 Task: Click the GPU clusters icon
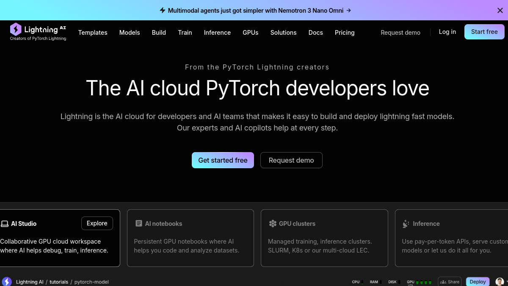pos(273,223)
